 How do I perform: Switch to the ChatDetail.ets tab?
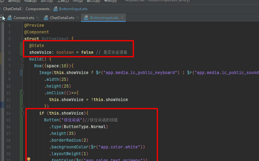(x=62, y=18)
